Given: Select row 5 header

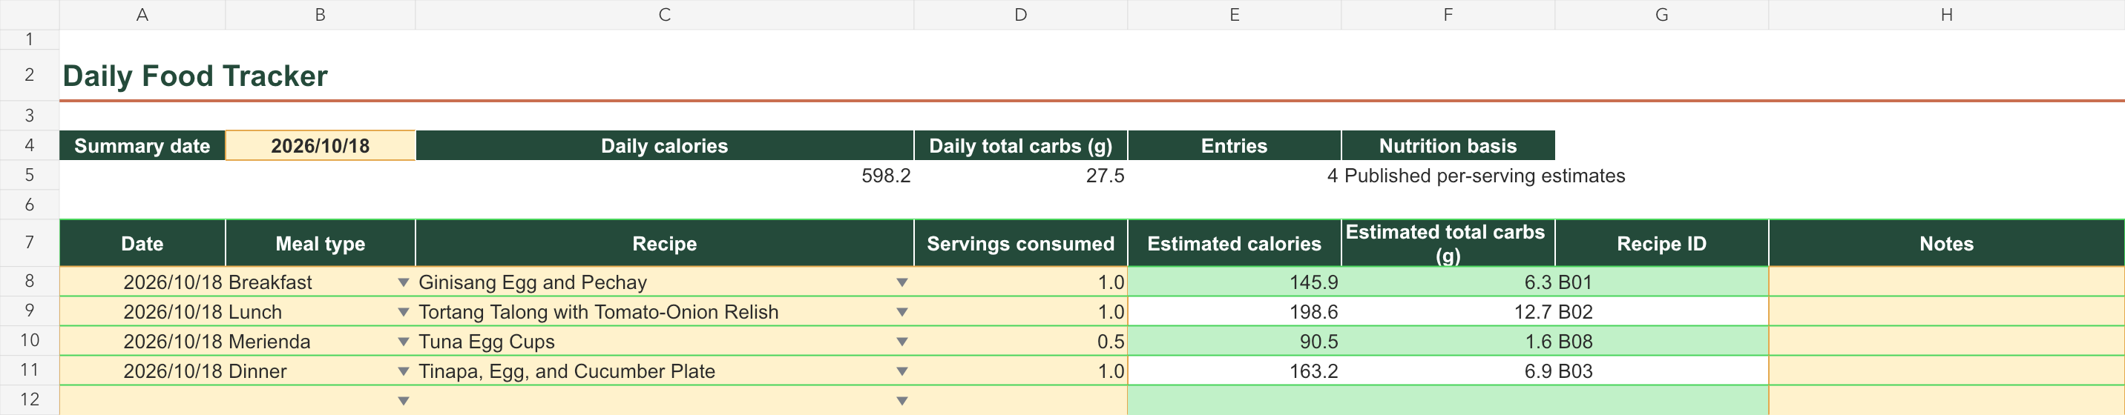Looking at the screenshot, I should (x=30, y=176).
